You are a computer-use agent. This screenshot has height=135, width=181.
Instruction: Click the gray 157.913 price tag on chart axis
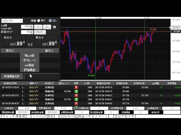click(x=175, y=27)
